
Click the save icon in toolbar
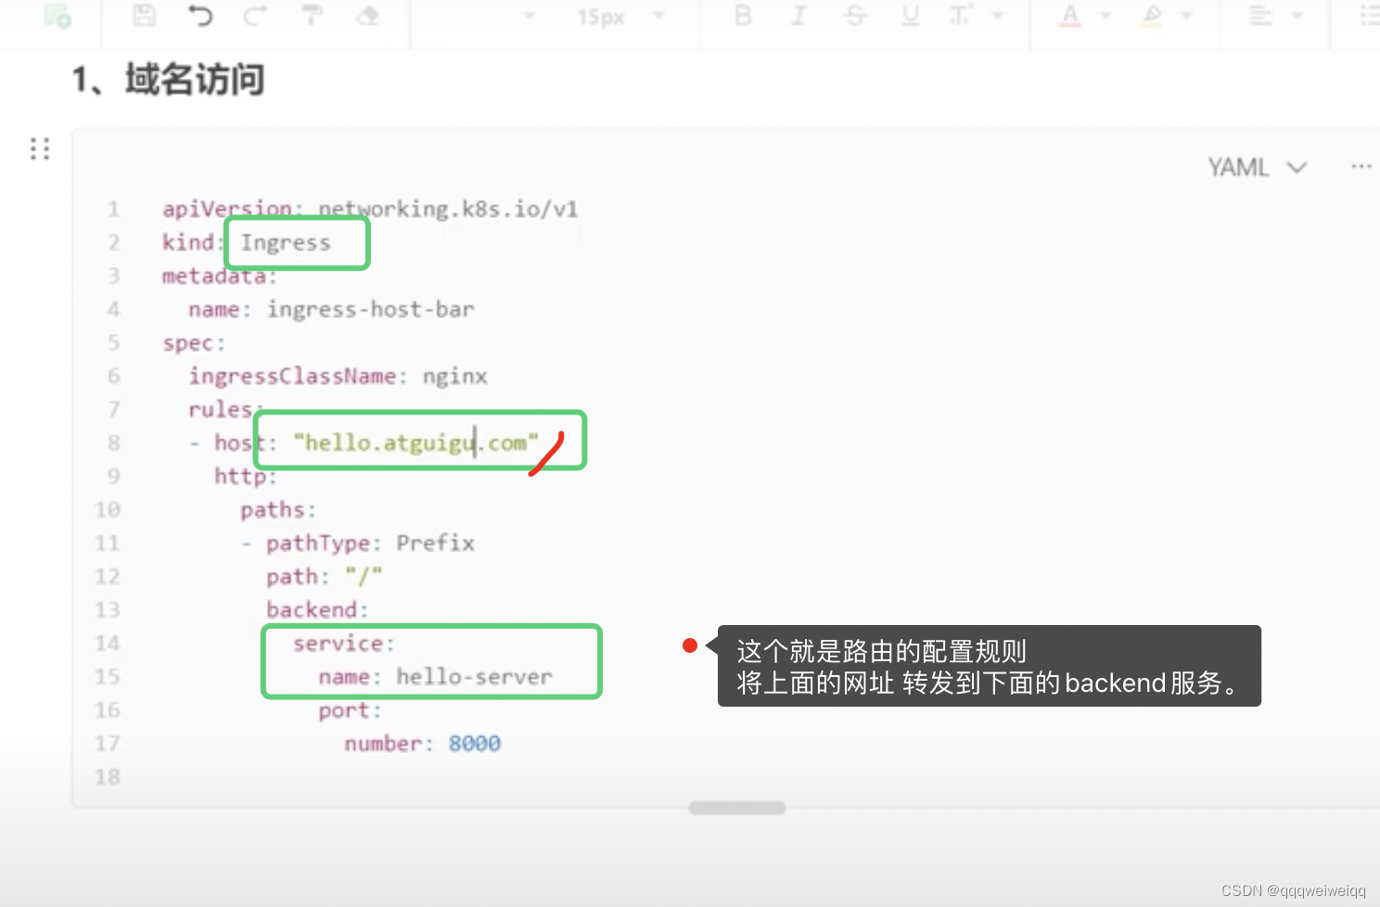145,15
